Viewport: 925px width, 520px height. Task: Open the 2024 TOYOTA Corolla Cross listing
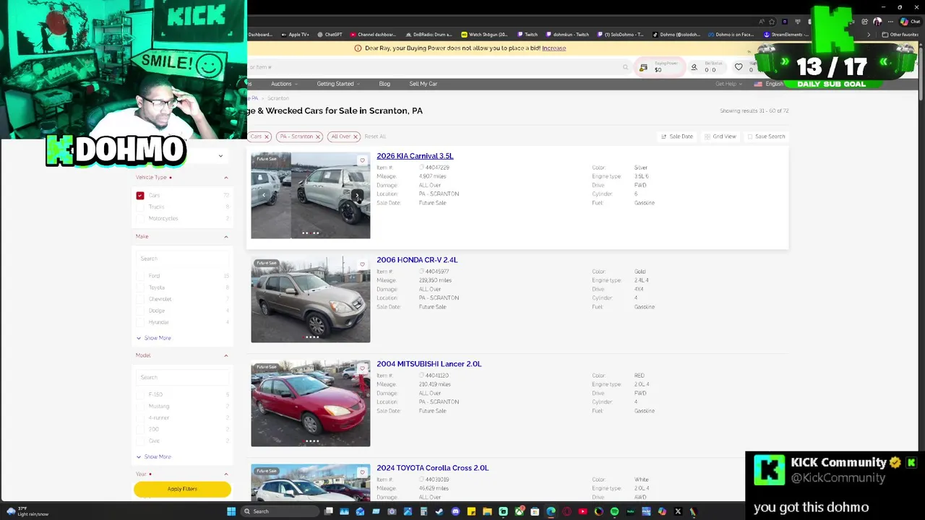(432, 468)
